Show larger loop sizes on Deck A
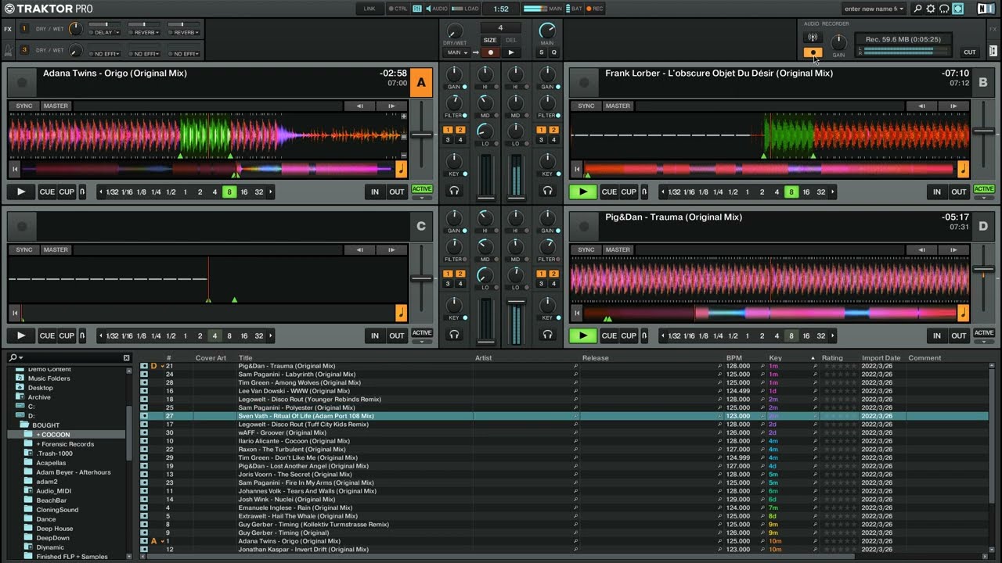 click(271, 192)
